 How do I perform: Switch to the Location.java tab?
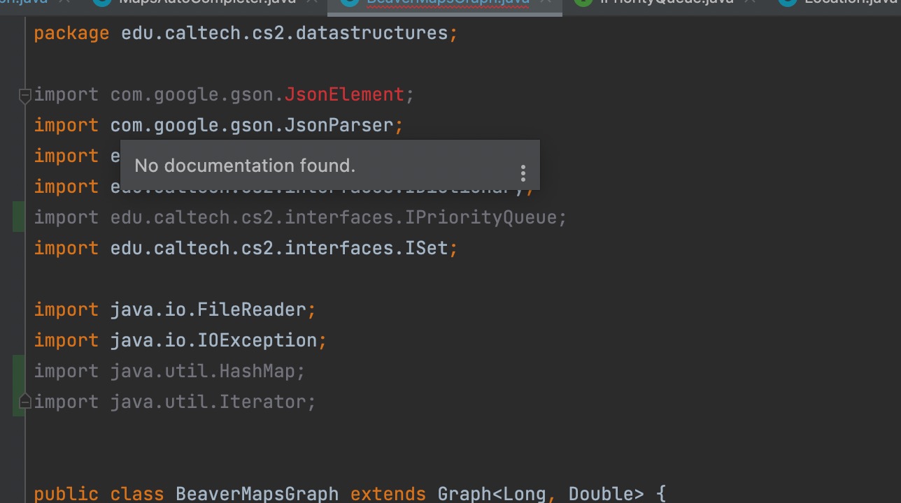[x=850, y=2]
